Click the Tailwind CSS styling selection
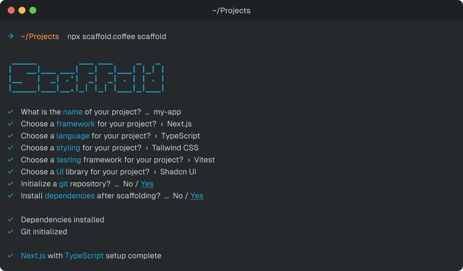The image size is (463, 271). pyautogui.click(x=175, y=148)
